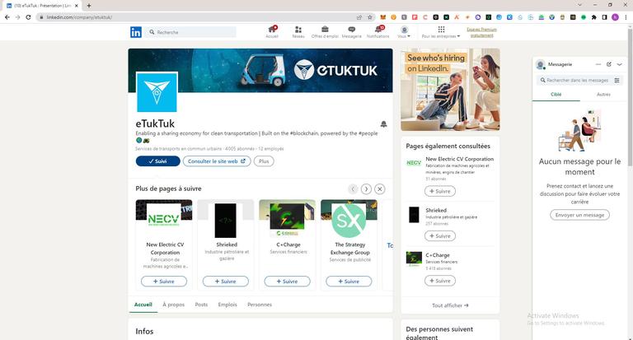Open Offres d'emploi navigation icon

[x=325, y=32]
